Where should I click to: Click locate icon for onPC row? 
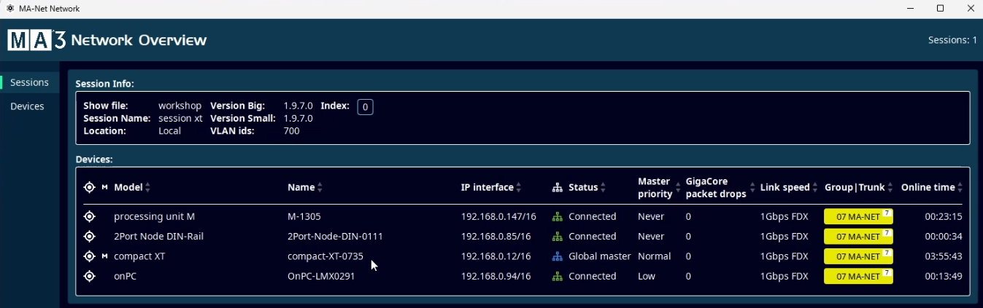tap(90, 276)
